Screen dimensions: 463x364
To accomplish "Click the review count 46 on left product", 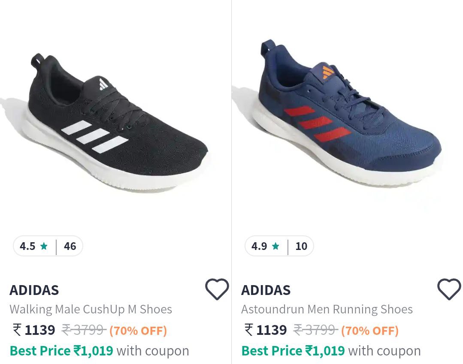I will (70, 246).
